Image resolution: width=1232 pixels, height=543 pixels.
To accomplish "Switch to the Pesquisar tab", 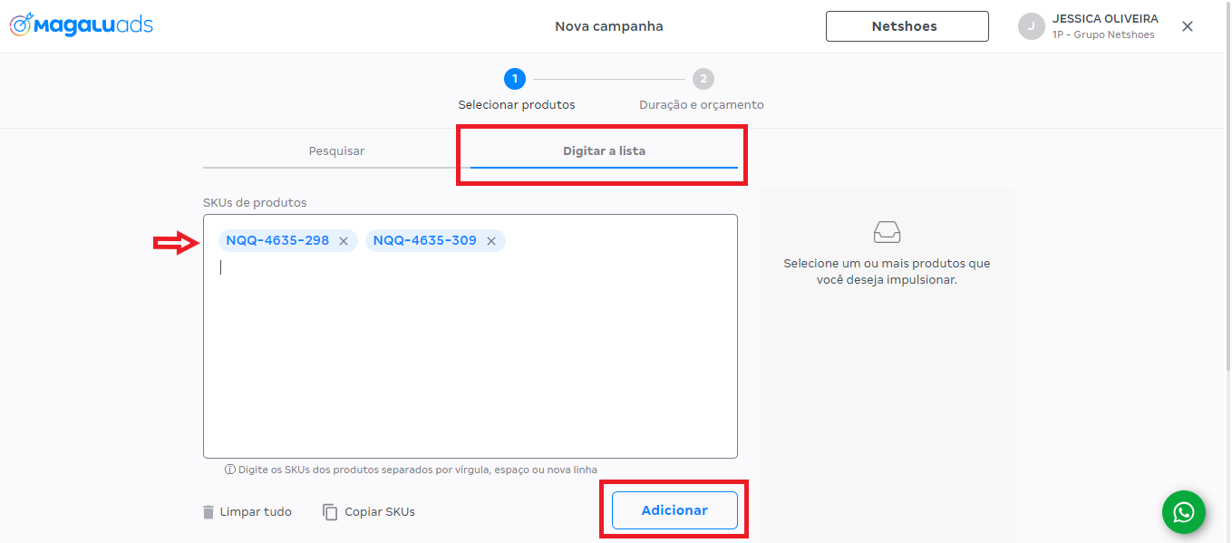I will tap(336, 151).
